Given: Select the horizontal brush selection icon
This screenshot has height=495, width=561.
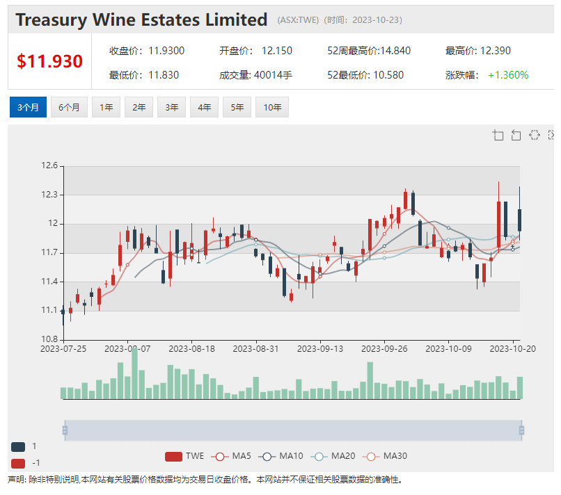Looking at the screenshot, I should point(534,135).
